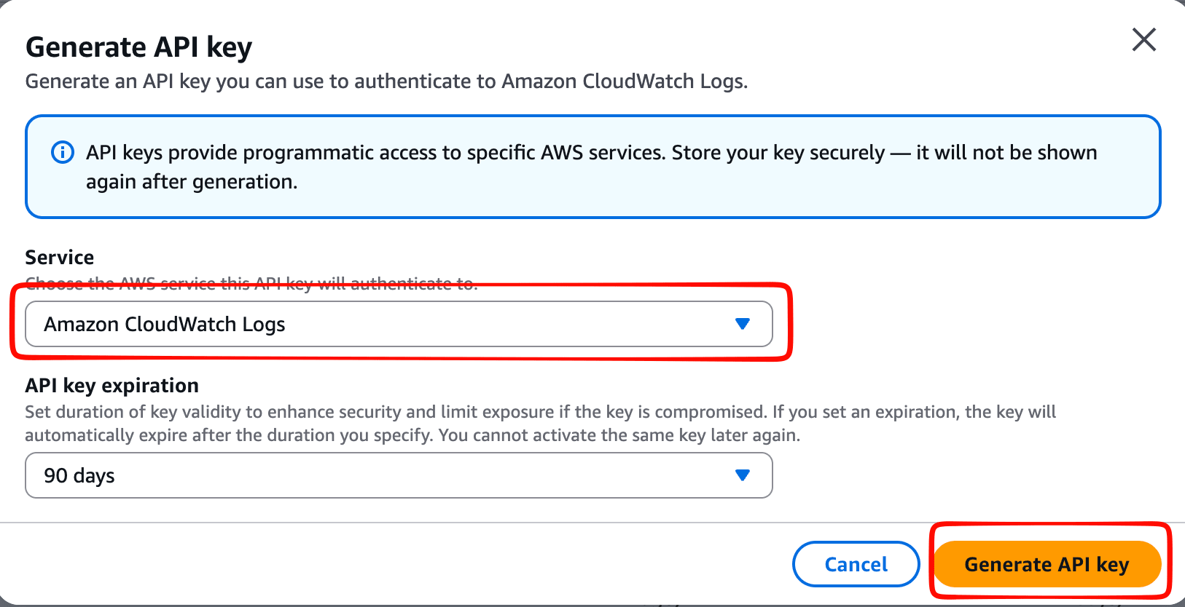Click the Service field label

pos(60,258)
